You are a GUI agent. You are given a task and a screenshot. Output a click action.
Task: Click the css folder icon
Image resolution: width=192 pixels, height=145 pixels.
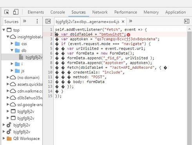(x=17, y=44)
